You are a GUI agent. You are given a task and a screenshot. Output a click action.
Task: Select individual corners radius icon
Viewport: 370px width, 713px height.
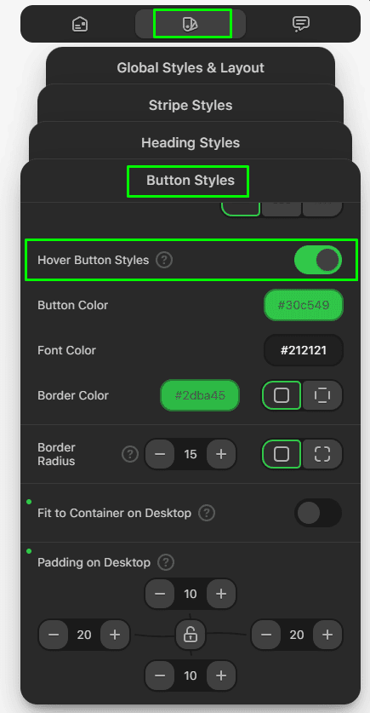[322, 454]
